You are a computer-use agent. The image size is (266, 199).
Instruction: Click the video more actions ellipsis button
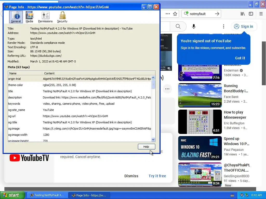167,89
